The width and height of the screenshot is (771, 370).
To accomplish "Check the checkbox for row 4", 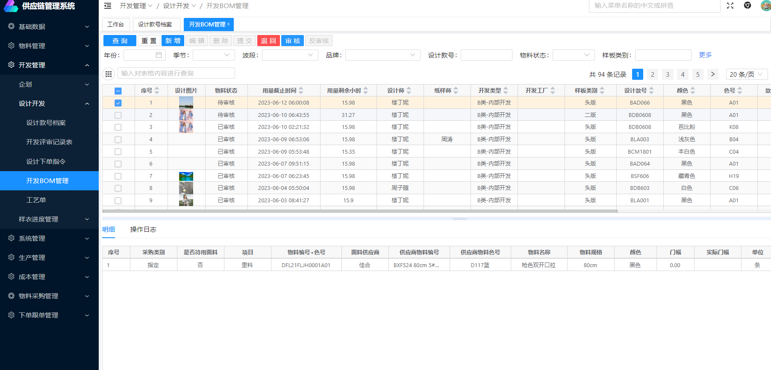I will pyautogui.click(x=118, y=140).
